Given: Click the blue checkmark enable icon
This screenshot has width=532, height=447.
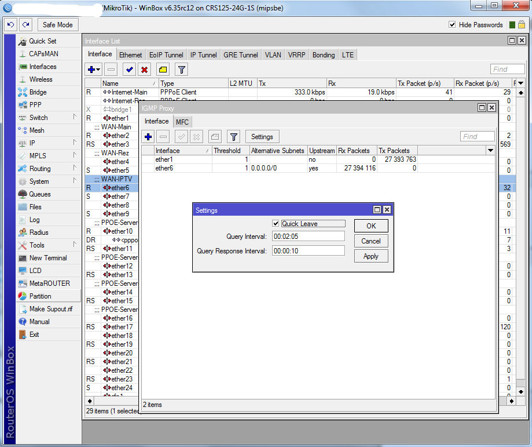Looking at the screenshot, I should pos(129,70).
